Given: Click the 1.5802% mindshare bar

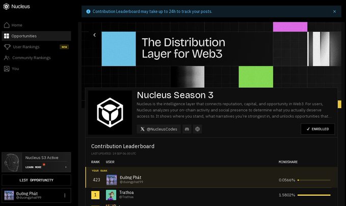Looking at the screenshot, I should 314,195.
